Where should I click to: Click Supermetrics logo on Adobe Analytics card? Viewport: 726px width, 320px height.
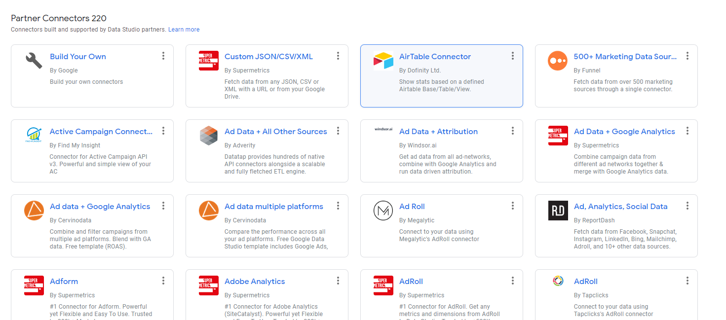click(209, 285)
